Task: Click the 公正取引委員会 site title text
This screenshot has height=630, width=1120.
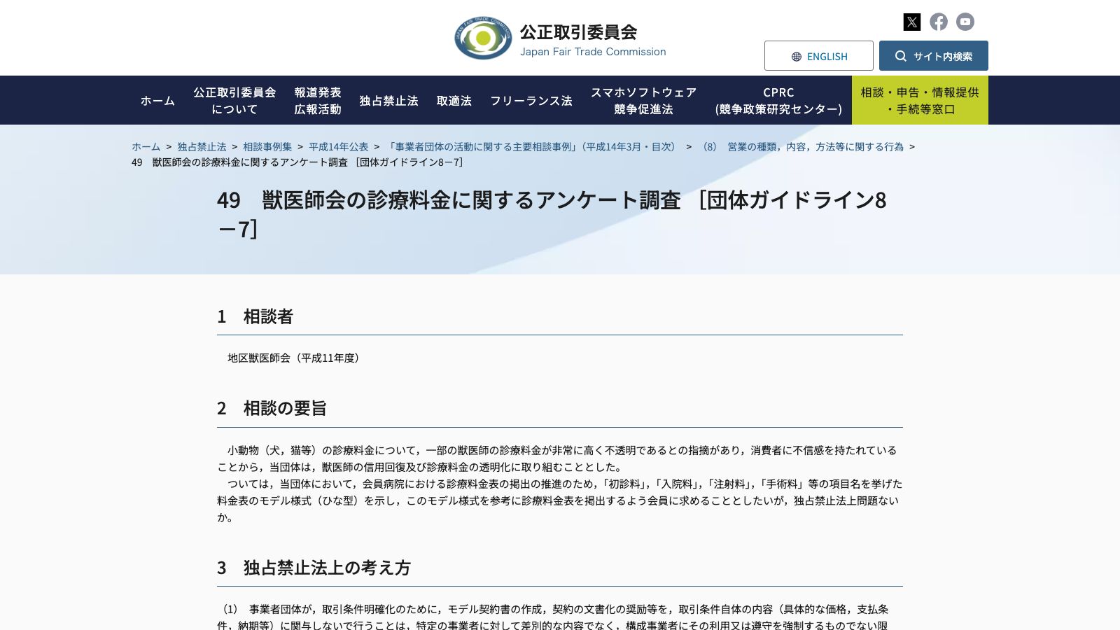Action: 578,32
